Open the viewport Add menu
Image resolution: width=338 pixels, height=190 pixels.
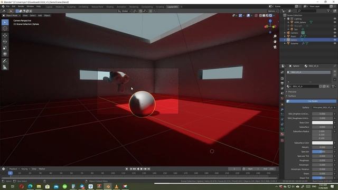(40, 15)
